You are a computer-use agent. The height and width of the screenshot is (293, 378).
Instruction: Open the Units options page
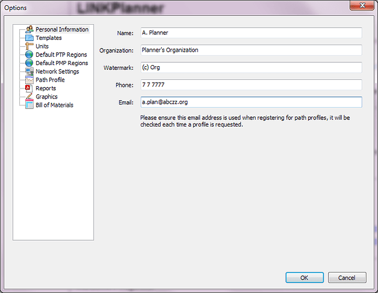pos(42,46)
